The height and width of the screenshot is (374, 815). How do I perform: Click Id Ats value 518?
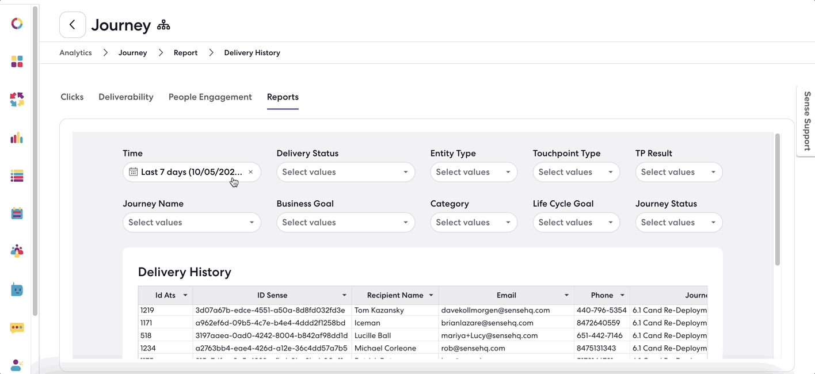[146, 335]
